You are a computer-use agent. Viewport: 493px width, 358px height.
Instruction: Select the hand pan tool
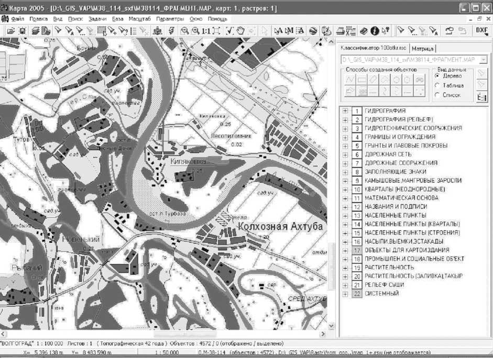click(x=240, y=31)
